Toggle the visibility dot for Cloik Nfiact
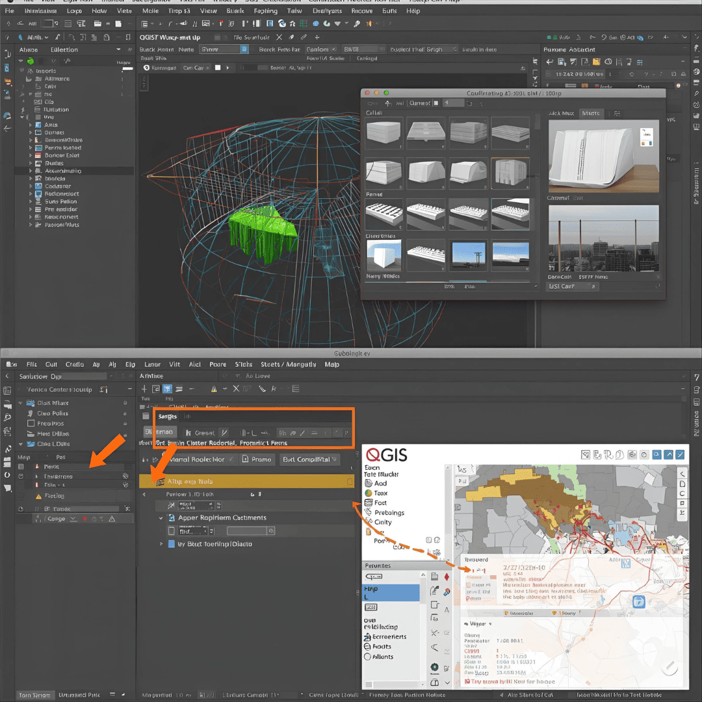The width and height of the screenshot is (702, 702). tap(125, 403)
